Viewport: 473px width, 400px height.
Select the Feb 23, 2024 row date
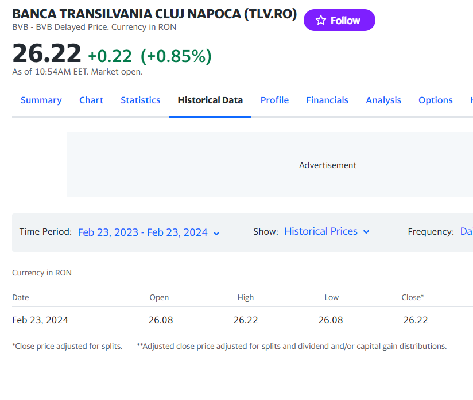pyautogui.click(x=40, y=320)
